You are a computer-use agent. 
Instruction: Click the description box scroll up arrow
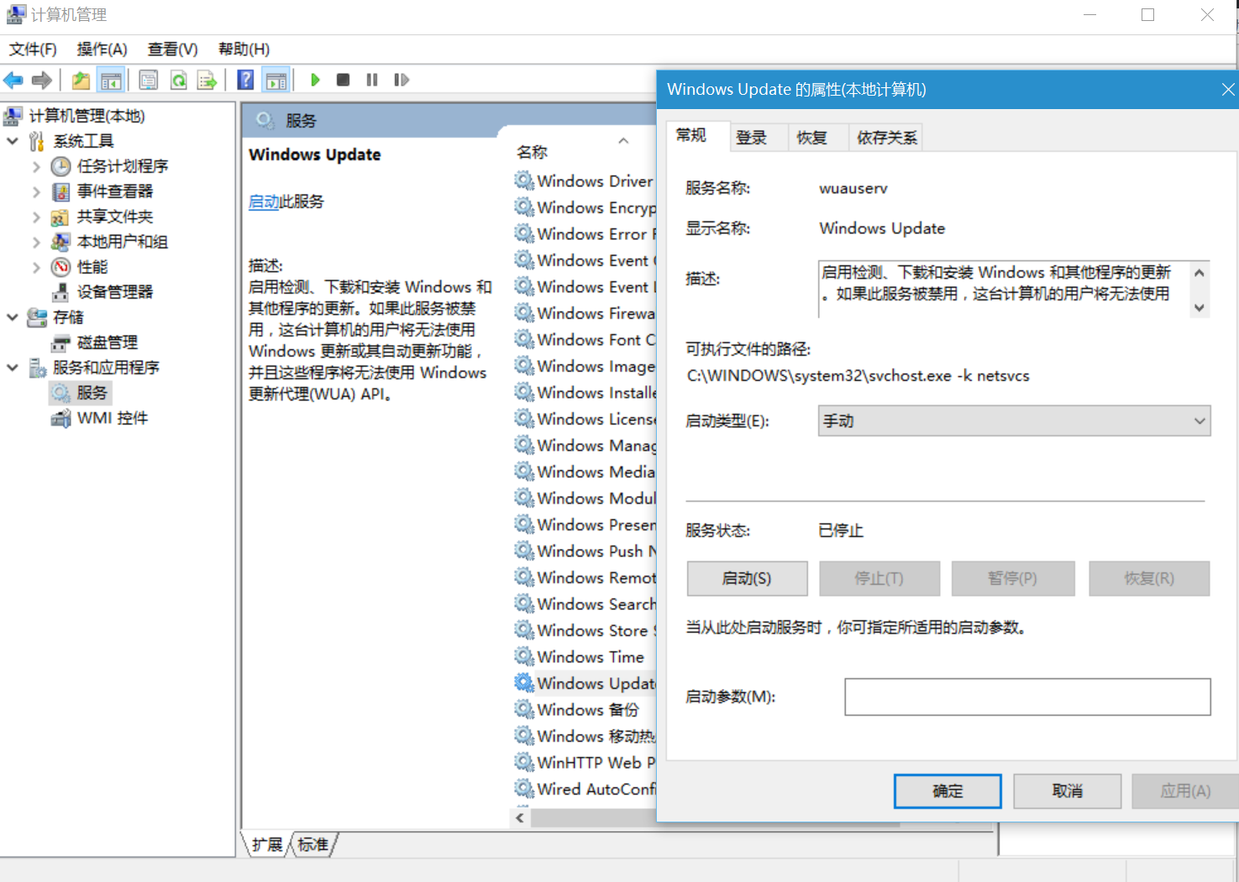click(x=1200, y=273)
